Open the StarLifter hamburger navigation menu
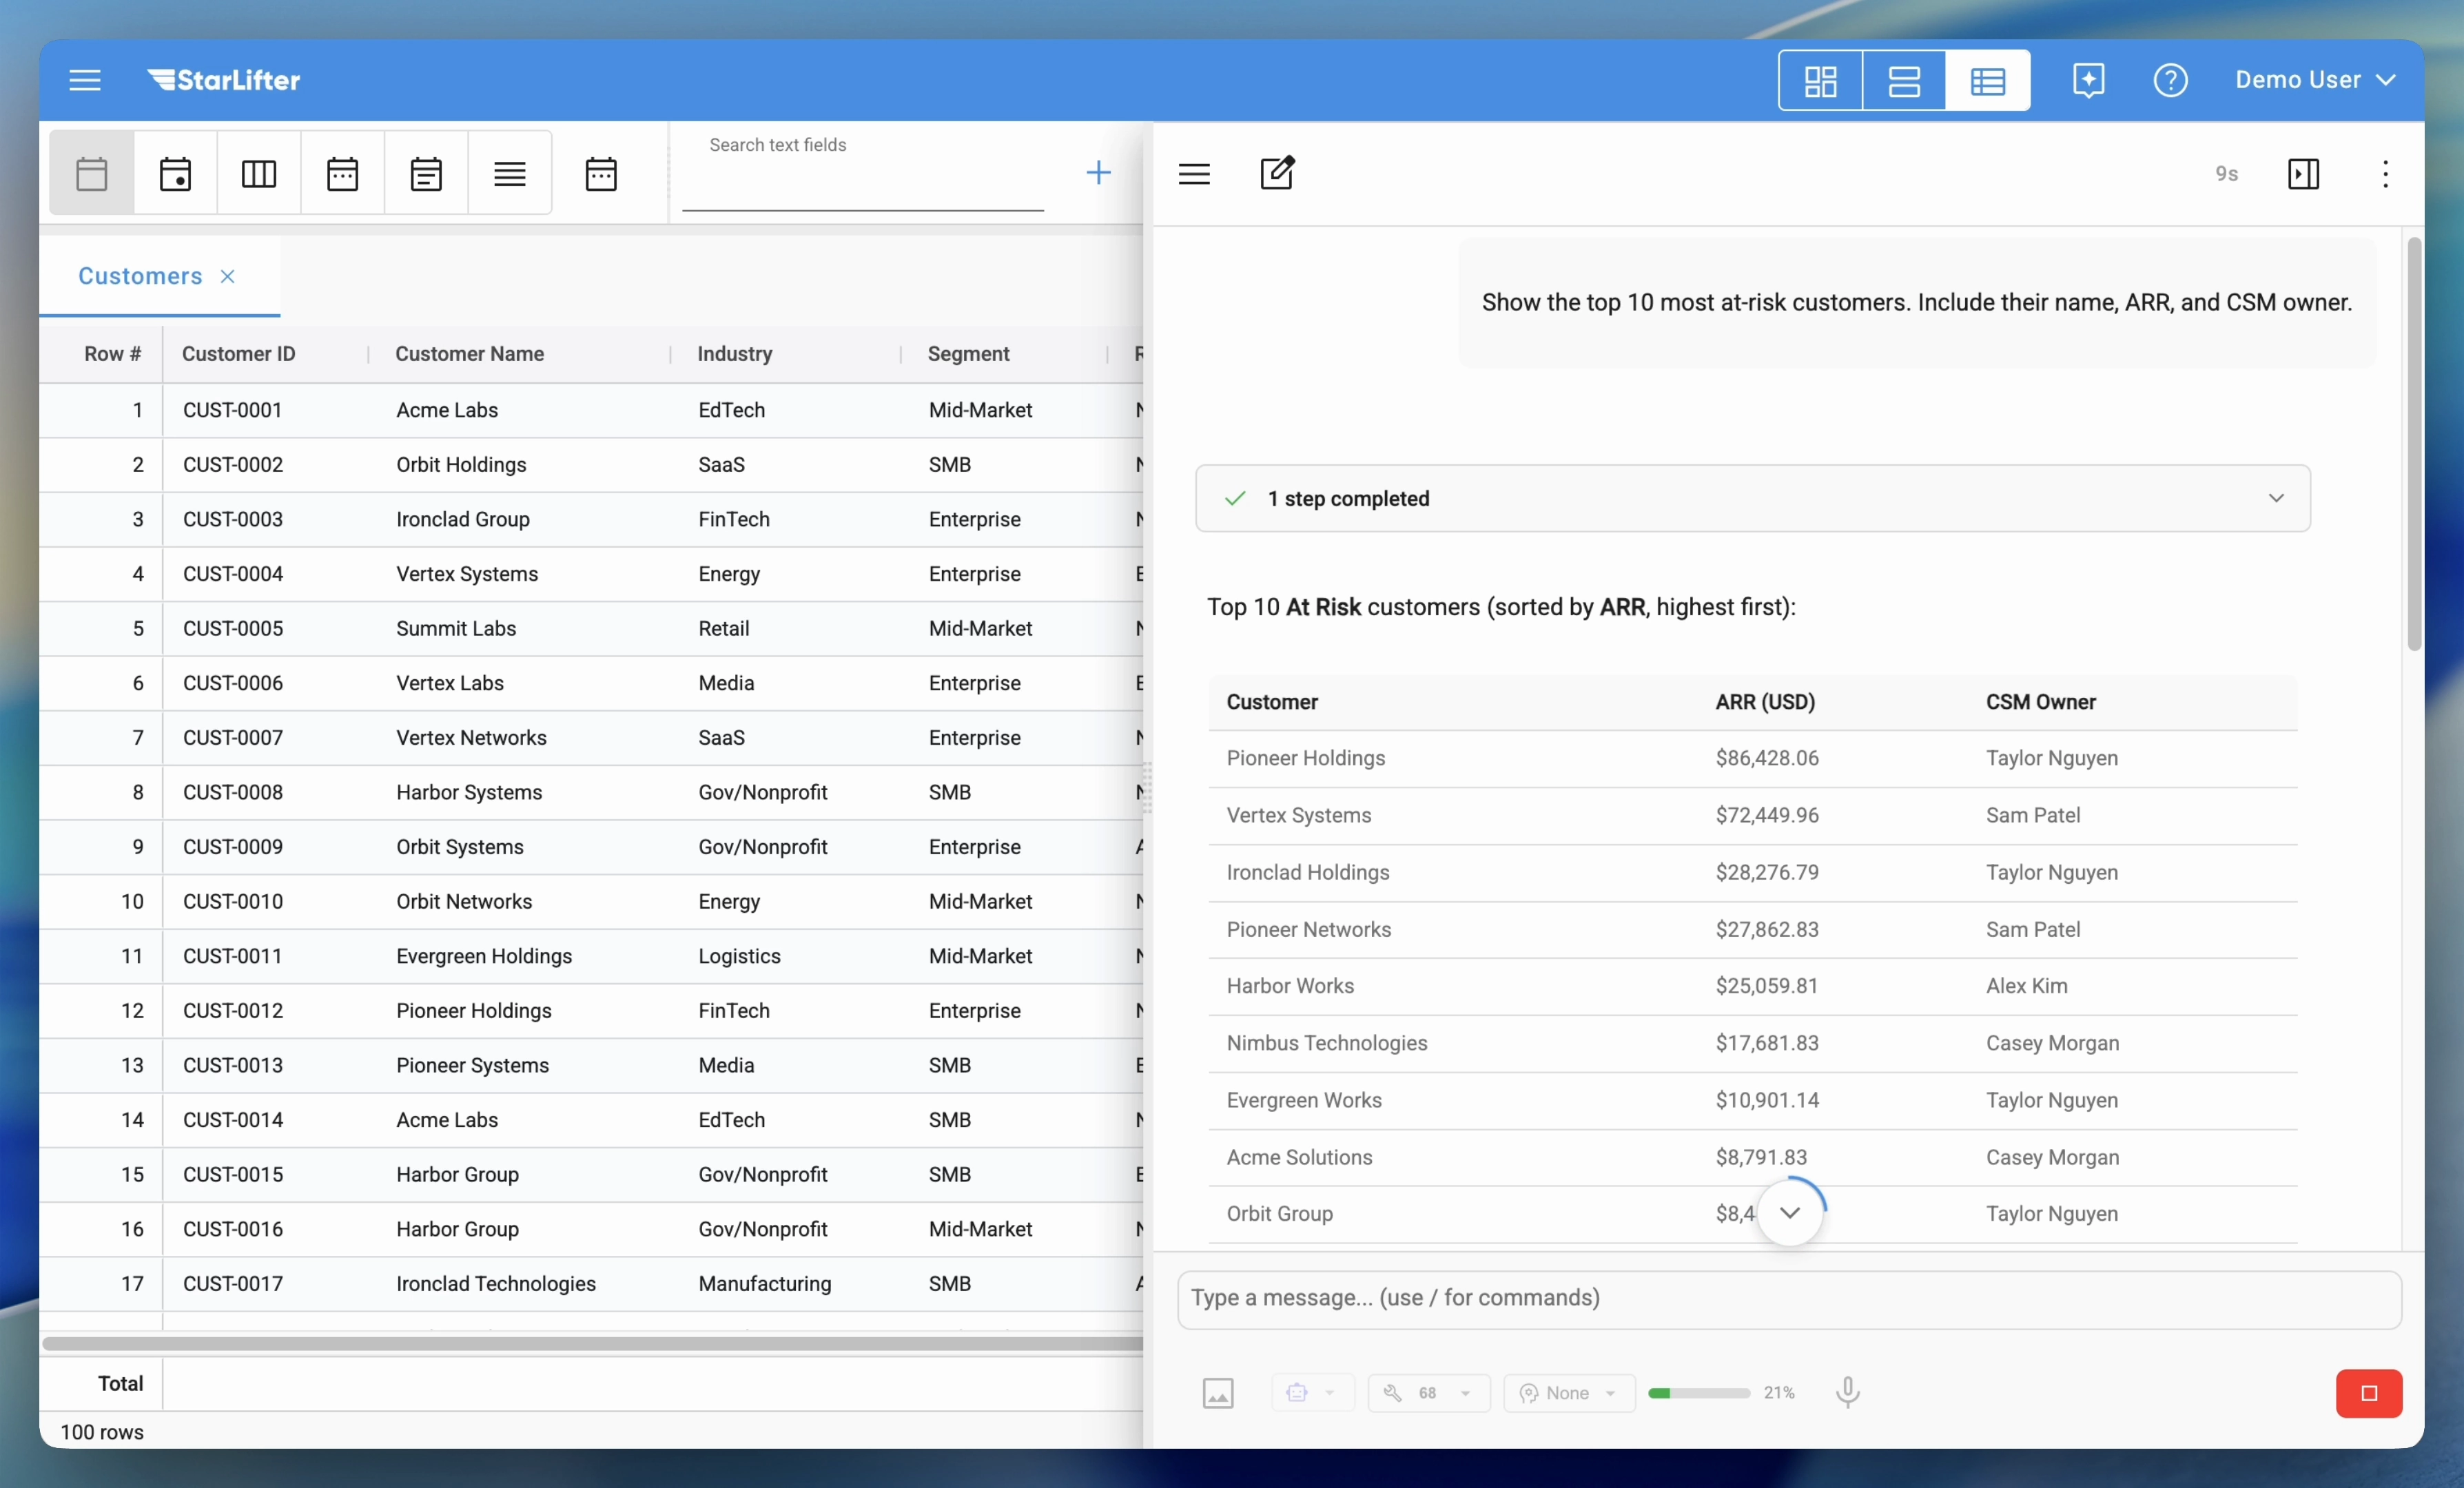 pyautogui.click(x=84, y=80)
